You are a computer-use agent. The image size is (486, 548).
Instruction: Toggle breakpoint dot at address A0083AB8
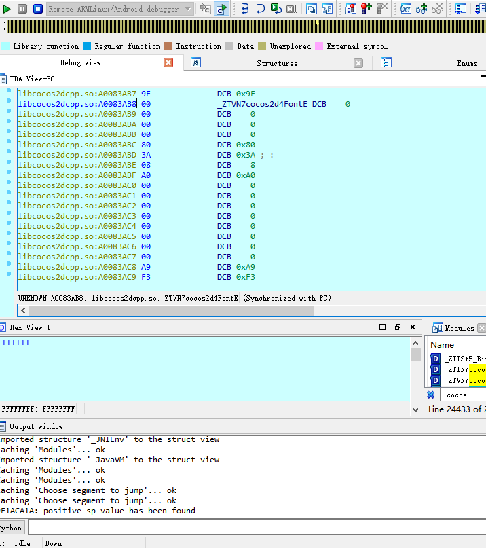coord(9,101)
